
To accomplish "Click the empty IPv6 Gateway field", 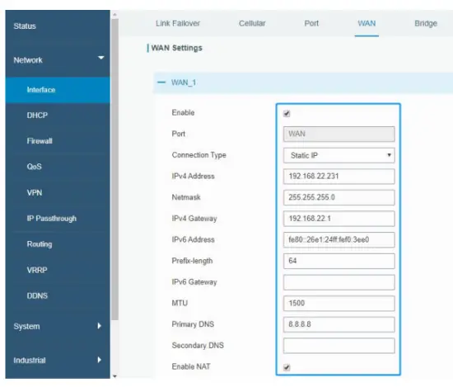I will pos(339,282).
